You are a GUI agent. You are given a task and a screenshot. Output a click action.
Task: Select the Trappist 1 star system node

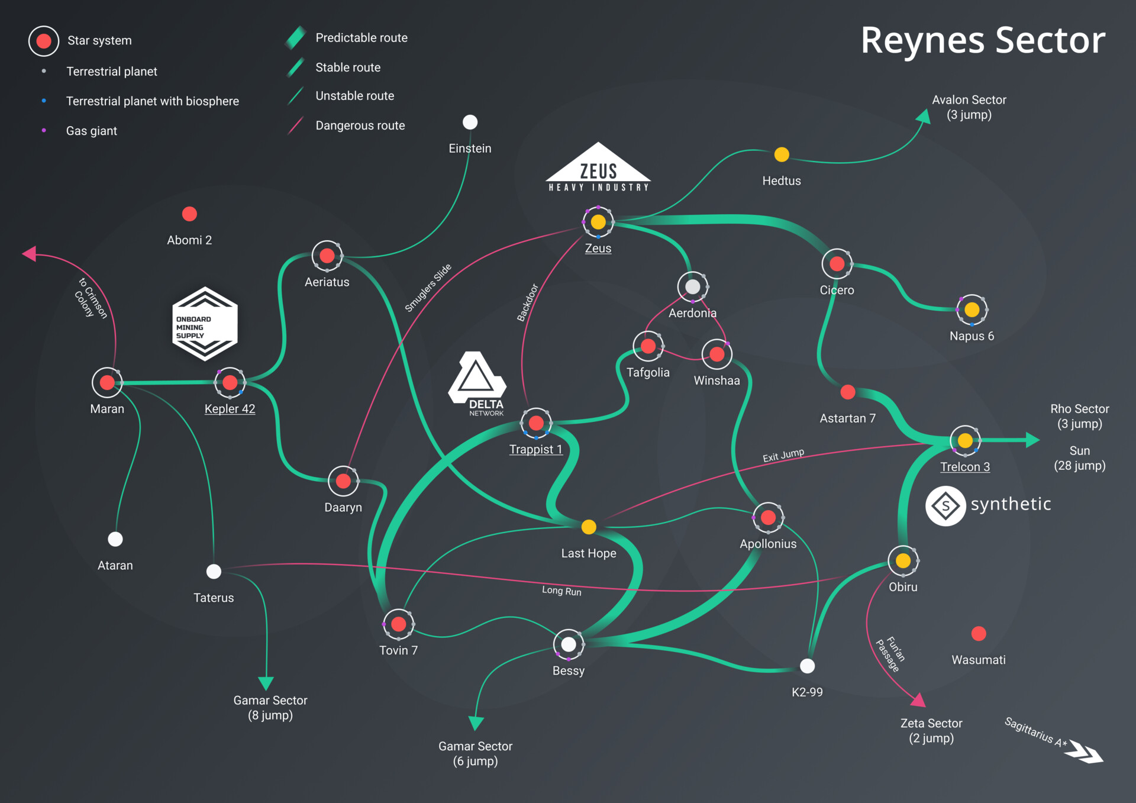[536, 423]
